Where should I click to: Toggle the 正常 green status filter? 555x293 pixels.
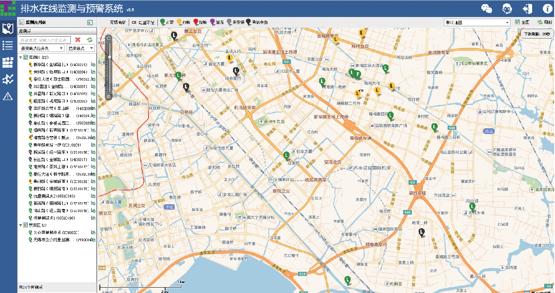coord(167,22)
